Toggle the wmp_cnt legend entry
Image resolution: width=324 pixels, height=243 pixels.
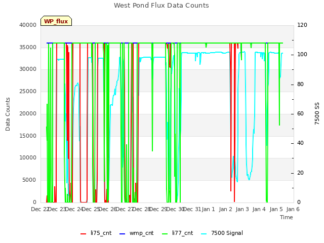[x=137, y=233]
